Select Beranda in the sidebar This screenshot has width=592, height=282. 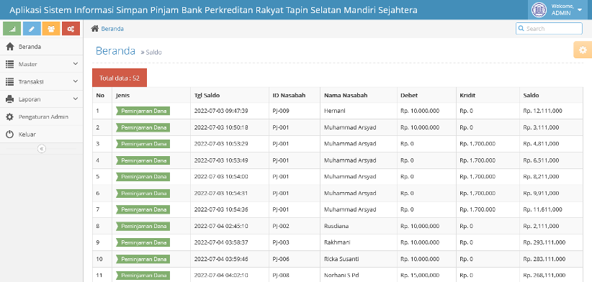point(42,47)
